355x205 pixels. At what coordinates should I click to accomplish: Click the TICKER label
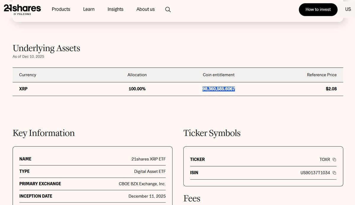point(197,160)
